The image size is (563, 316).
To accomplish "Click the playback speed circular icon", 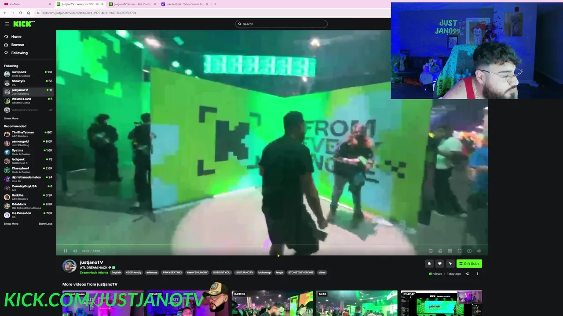I will coord(469,251).
